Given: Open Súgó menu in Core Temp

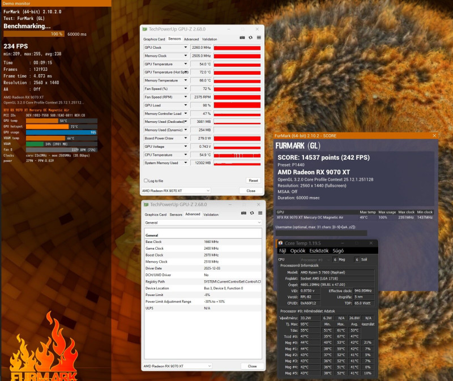Looking at the screenshot, I should [338, 251].
